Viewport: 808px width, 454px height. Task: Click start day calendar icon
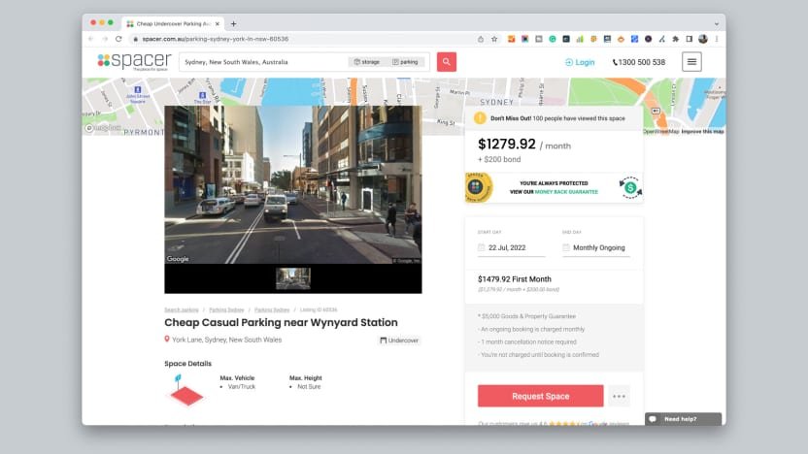pos(482,247)
